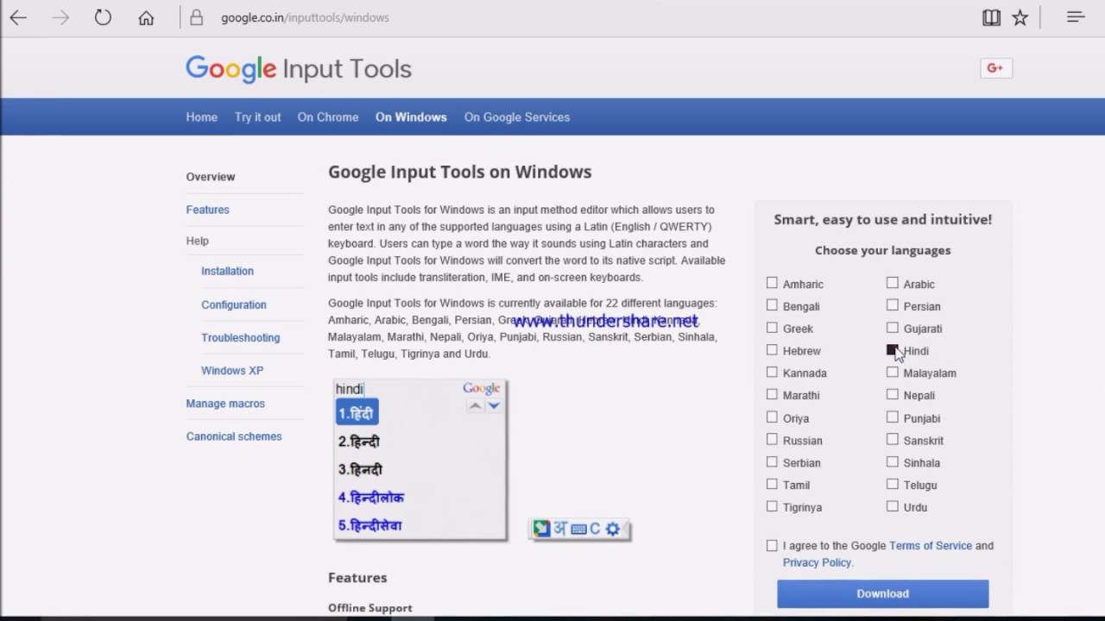Click the Google Input Tools logo
The width and height of the screenshot is (1105, 621).
299,69
